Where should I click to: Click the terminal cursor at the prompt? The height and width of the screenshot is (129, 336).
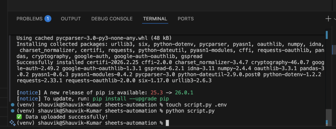pyautogui.click(x=167, y=123)
